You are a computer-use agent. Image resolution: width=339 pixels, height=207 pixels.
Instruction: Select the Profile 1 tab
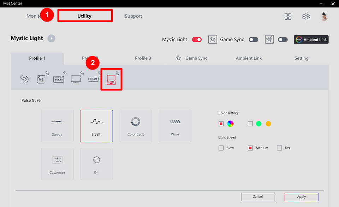(x=37, y=58)
